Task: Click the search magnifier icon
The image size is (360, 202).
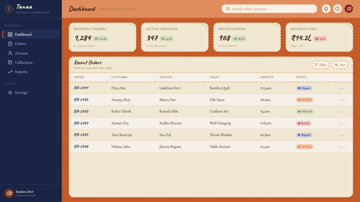Action: [x=228, y=9]
